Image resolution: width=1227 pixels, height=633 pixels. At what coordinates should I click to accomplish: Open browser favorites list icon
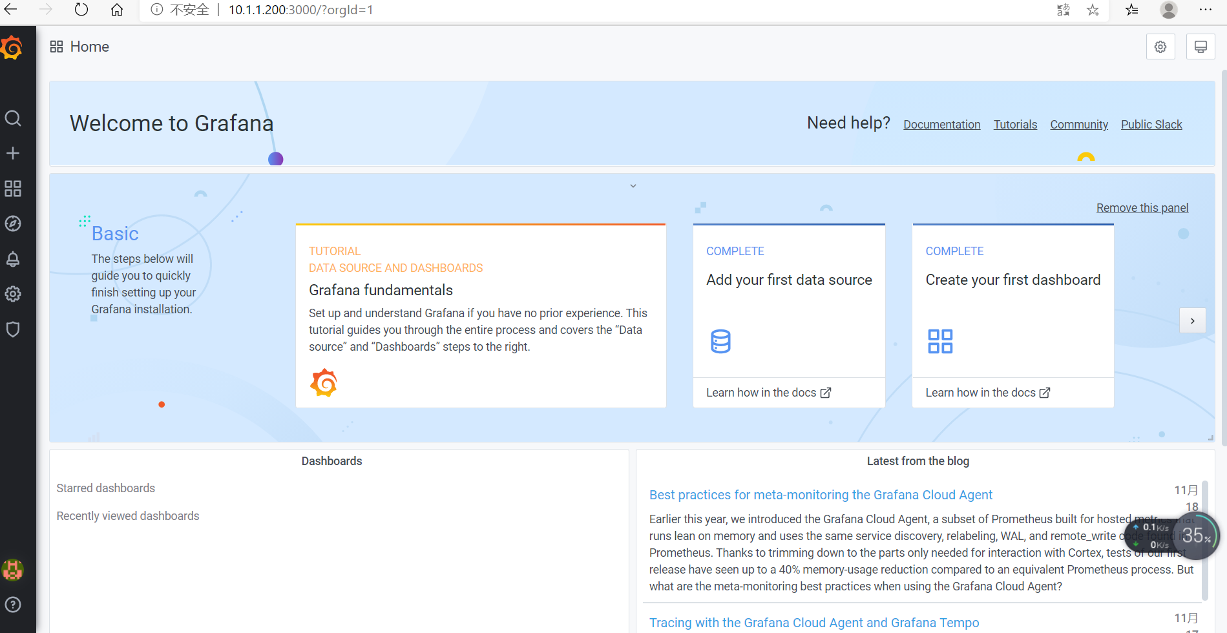[x=1132, y=10]
